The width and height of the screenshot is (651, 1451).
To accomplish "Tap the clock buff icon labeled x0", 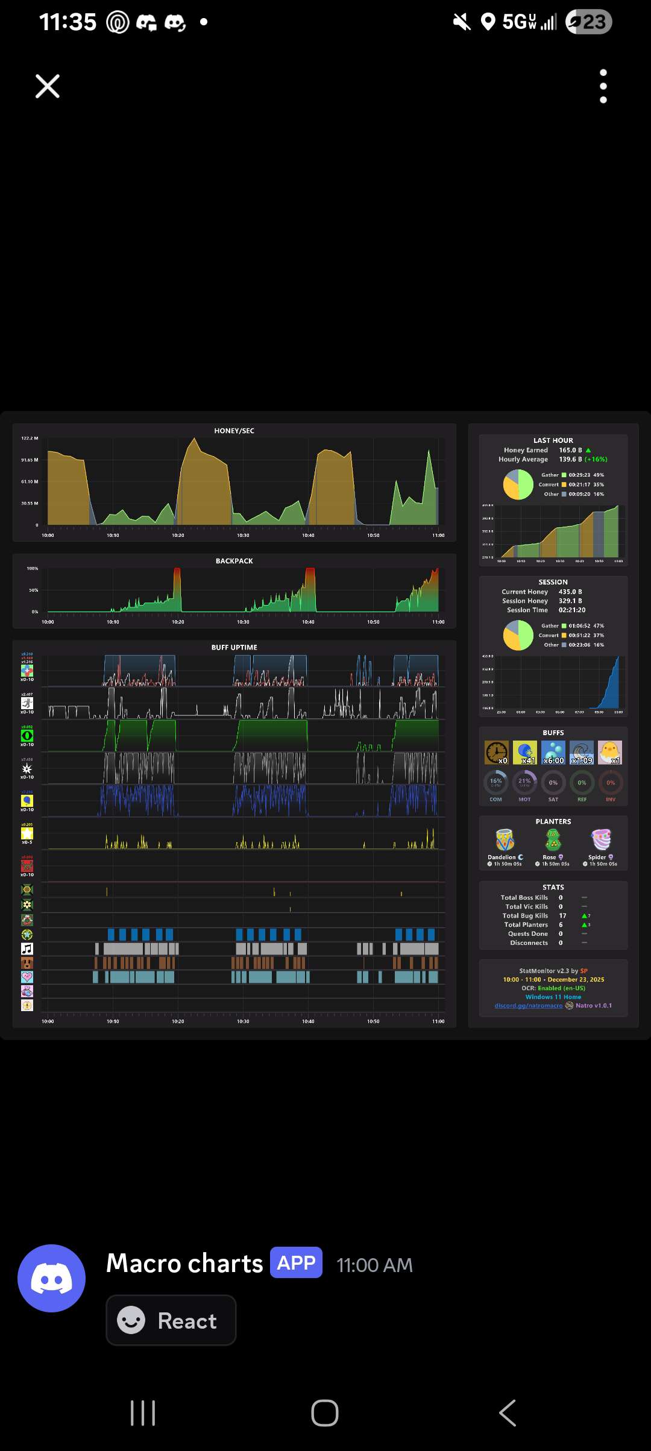I will [x=497, y=753].
